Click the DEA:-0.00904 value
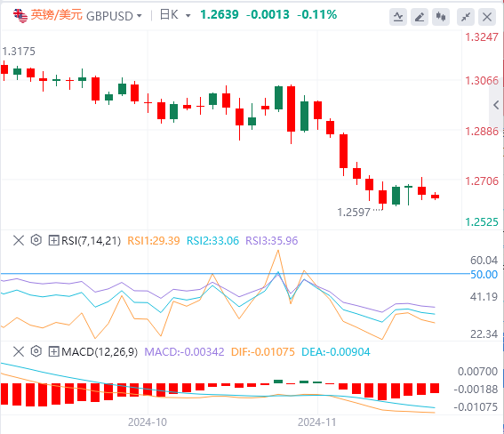504x434 pixels. (336, 351)
